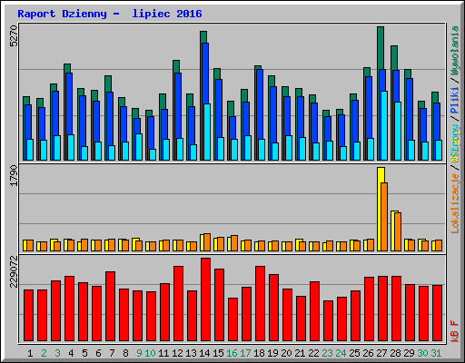Click day label 10 on the x-axis
Screen dimensions: 465x363
(150, 353)
